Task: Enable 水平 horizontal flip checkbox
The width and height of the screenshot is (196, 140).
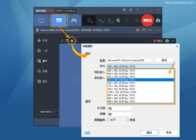Action: 108,120
